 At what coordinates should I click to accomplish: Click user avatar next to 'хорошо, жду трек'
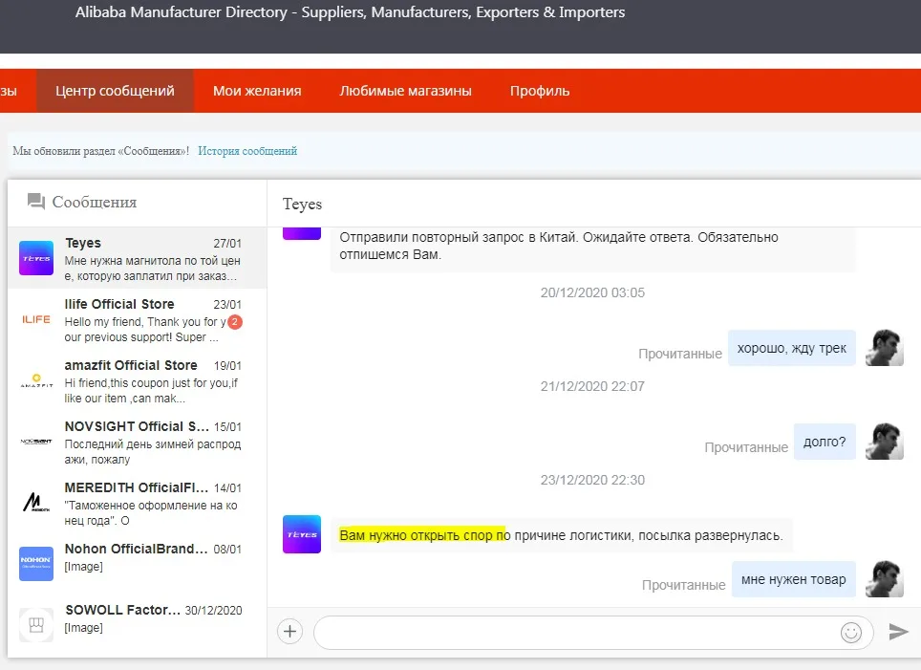pos(885,348)
